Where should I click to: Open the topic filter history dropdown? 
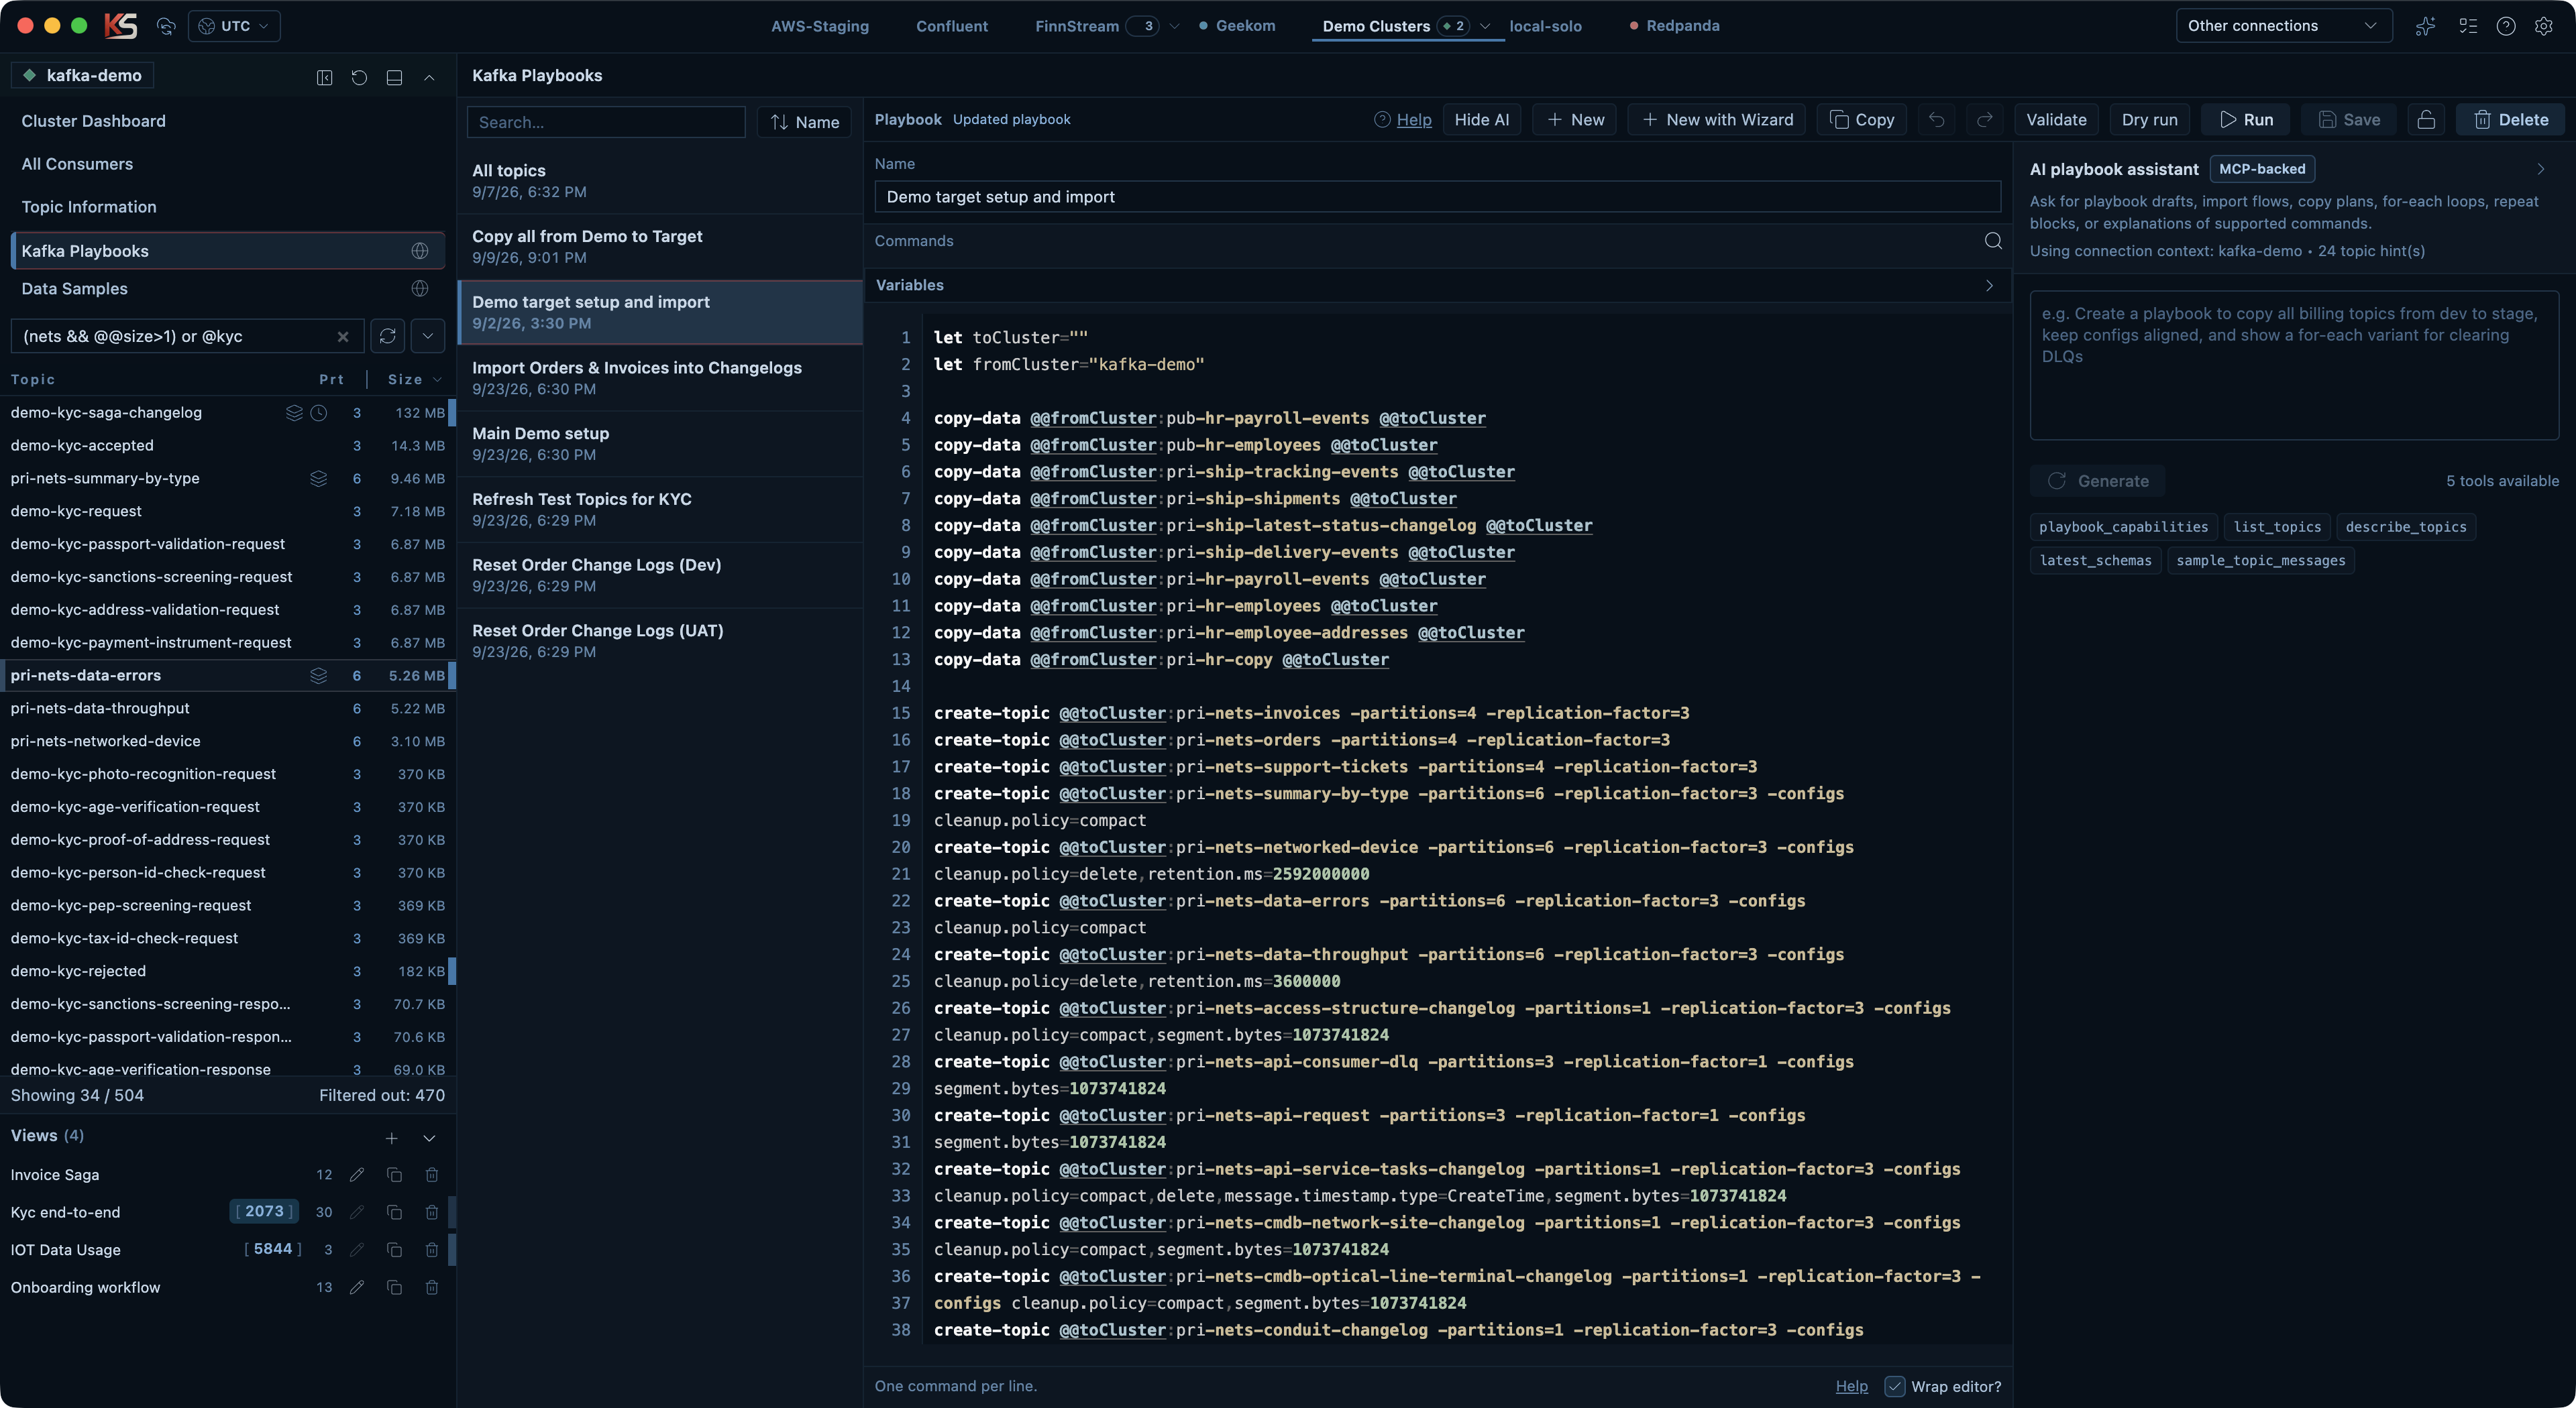tap(428, 337)
